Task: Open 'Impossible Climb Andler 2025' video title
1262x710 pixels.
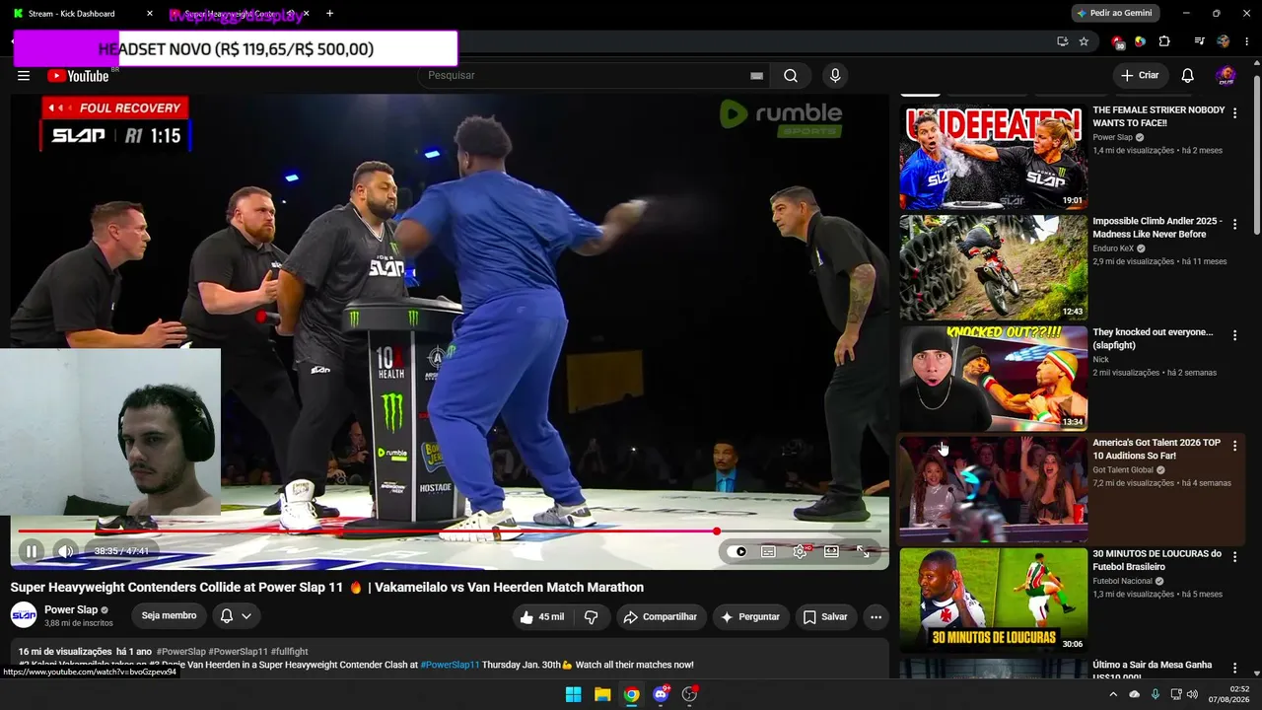Action: click(1157, 228)
